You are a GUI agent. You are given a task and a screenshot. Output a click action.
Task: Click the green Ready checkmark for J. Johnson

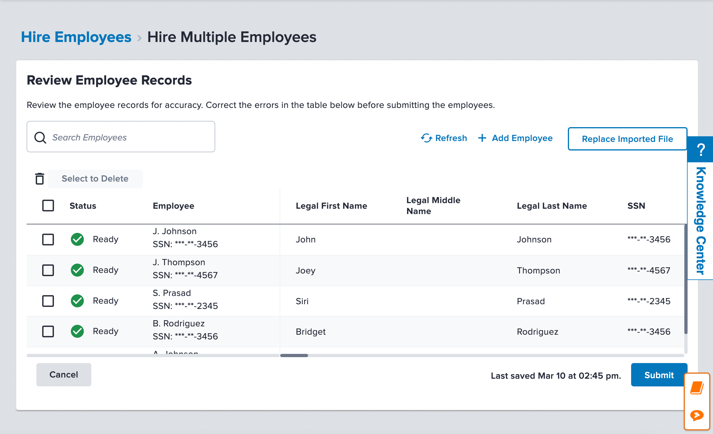[x=77, y=239]
